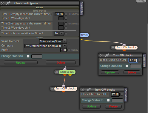This screenshot has height=113, width=148.
Task: Click the Profit value field showing 100
Action: 64,50
